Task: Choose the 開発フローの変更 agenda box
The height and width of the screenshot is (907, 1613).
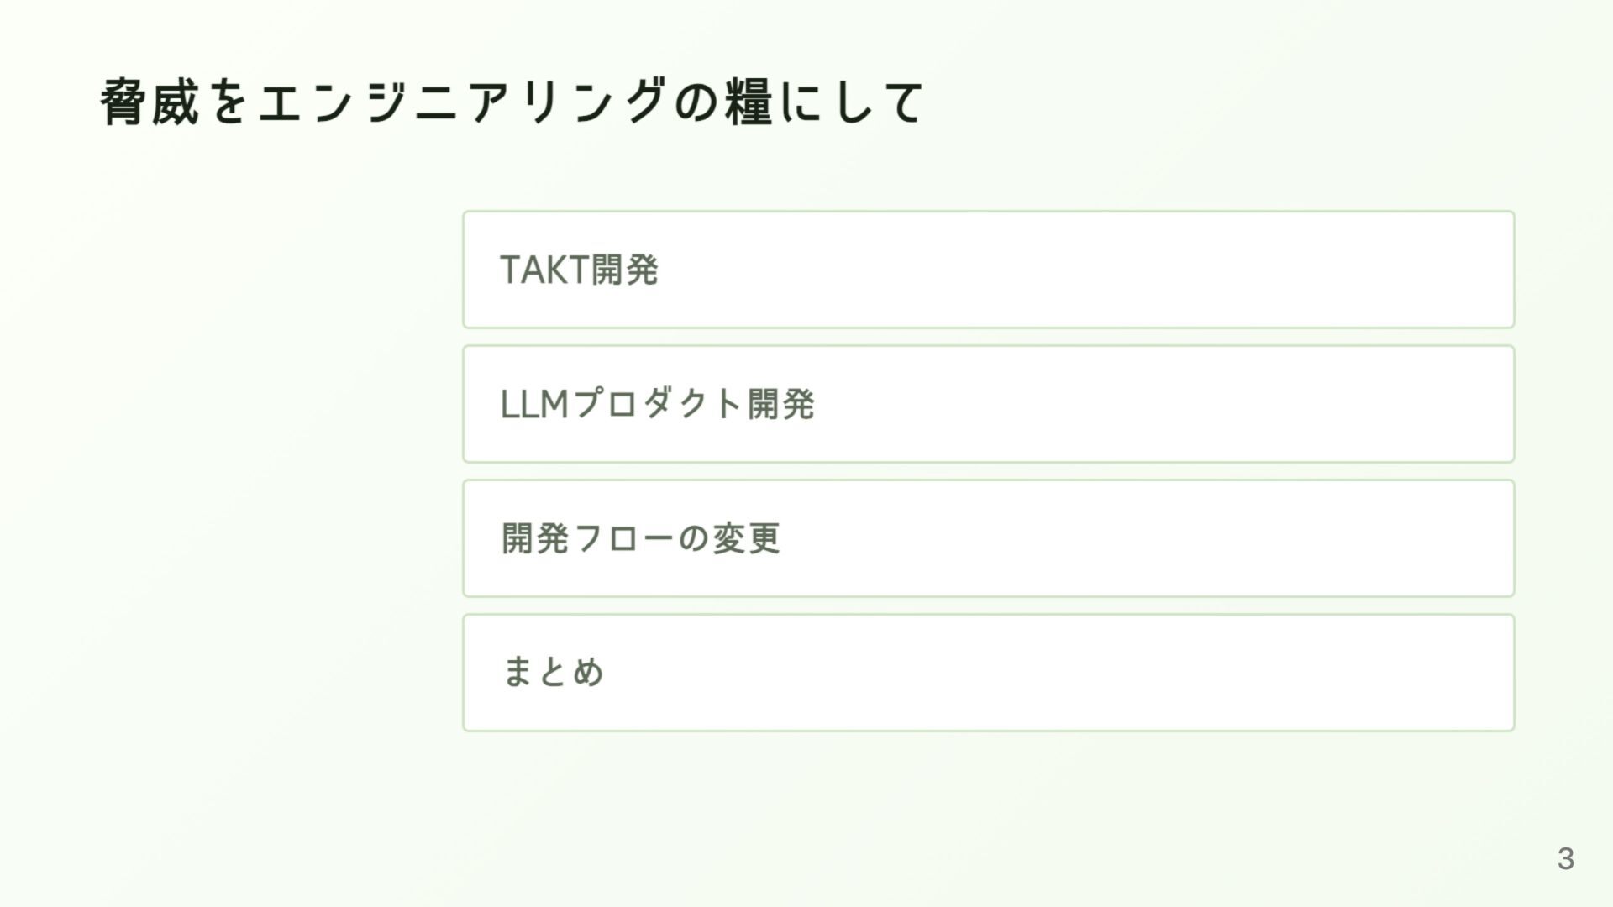Action: (988, 538)
